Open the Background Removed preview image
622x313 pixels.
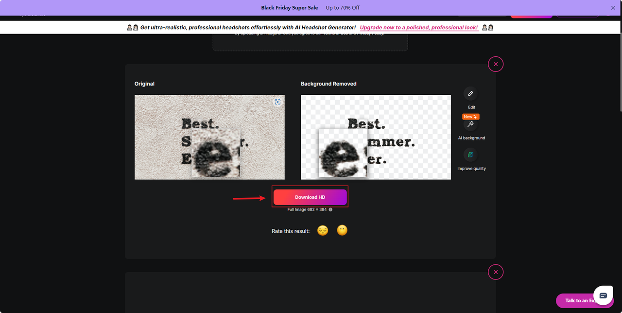(376, 137)
